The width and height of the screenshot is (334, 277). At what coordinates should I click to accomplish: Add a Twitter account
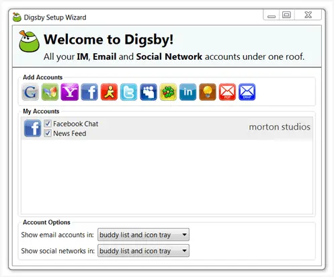pos(129,92)
